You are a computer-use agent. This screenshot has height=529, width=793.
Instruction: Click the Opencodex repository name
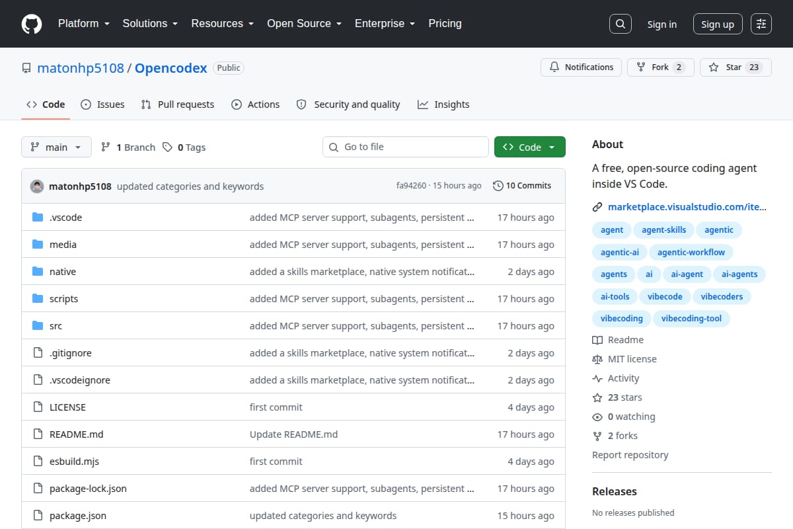point(171,68)
